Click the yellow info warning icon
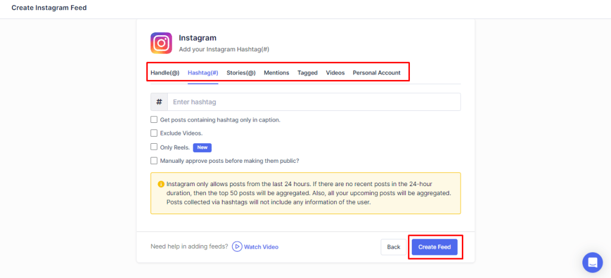The height and width of the screenshot is (278, 611). (x=161, y=184)
